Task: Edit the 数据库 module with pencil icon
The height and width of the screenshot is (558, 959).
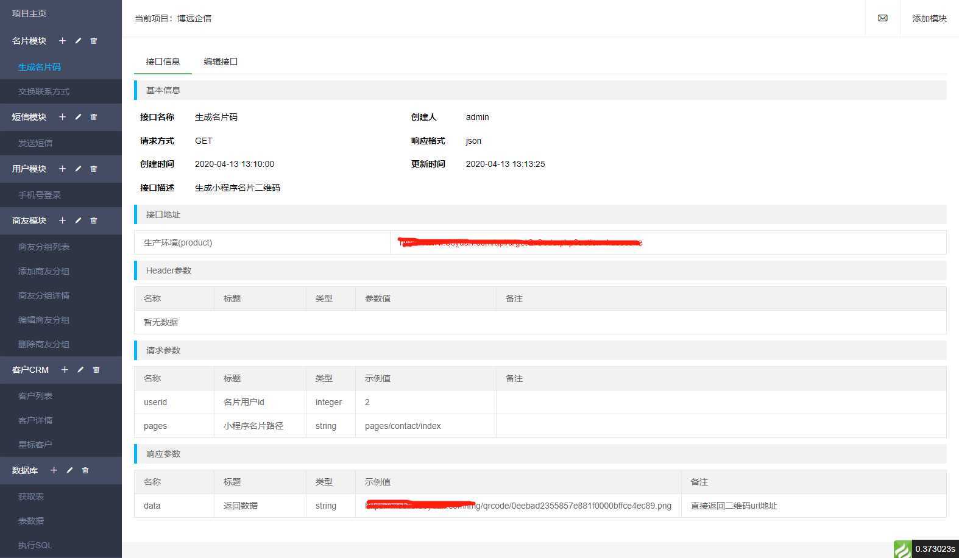Action: (69, 470)
